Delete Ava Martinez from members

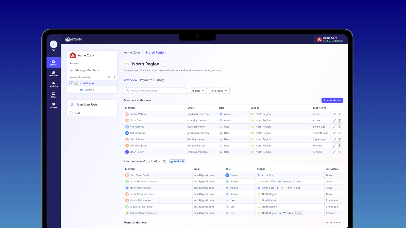(340, 127)
